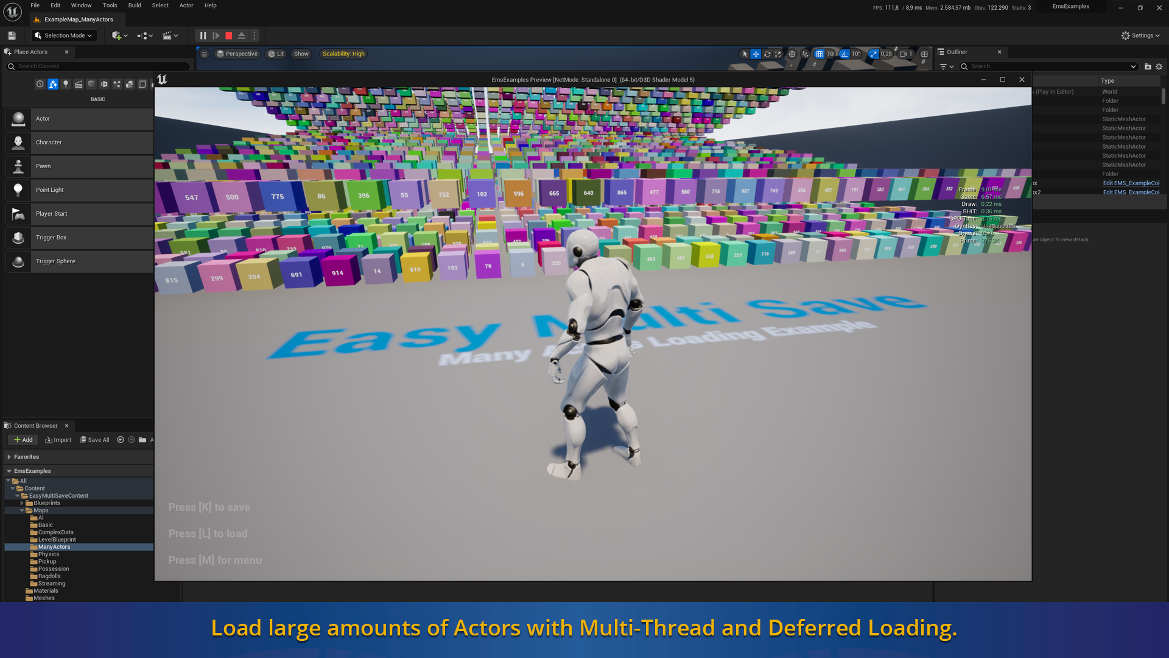
Task: Click the Eject from player button
Action: pos(242,36)
